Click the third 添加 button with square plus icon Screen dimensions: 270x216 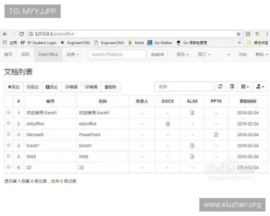52,87
